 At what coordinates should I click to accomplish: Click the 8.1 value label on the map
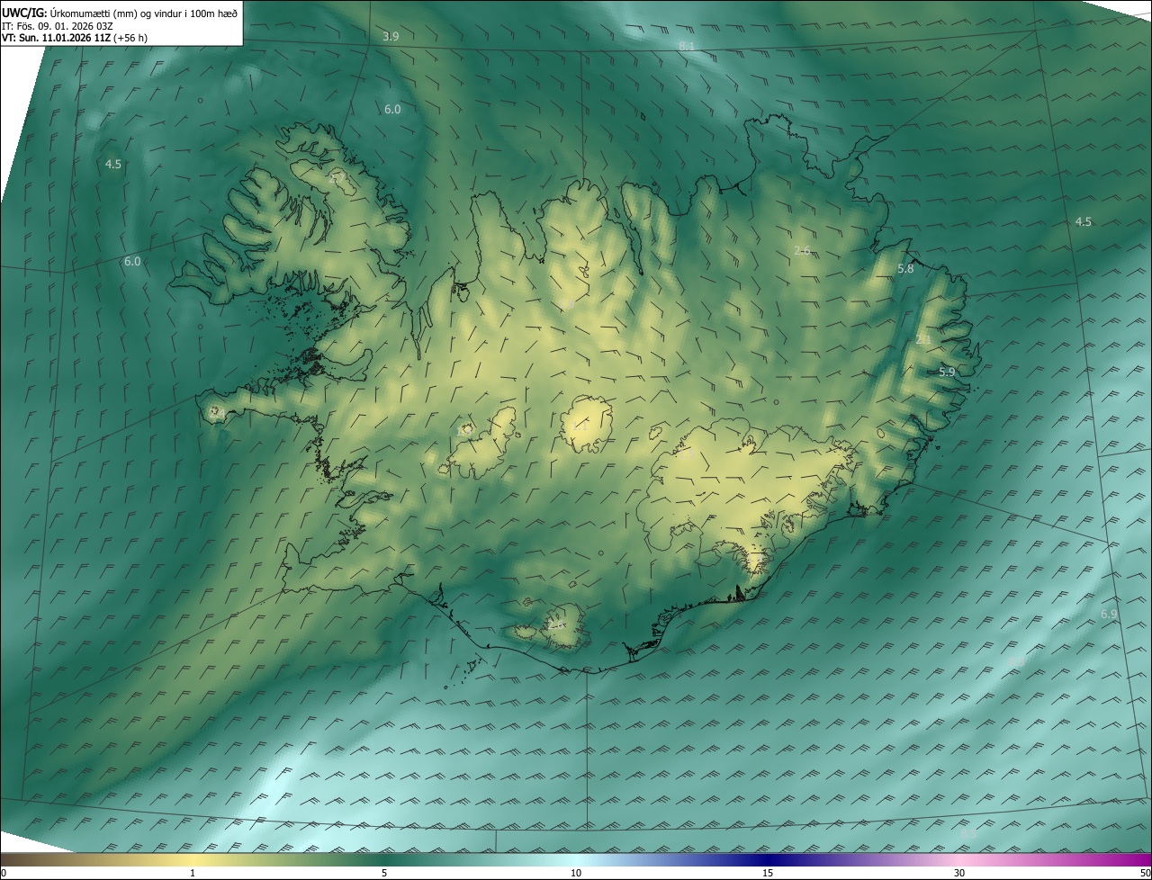[687, 46]
